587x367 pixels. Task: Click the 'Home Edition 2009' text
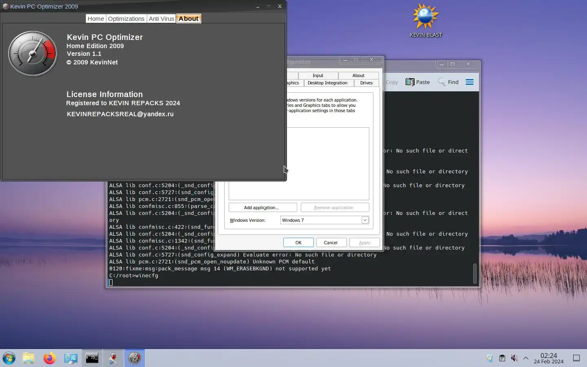point(95,46)
